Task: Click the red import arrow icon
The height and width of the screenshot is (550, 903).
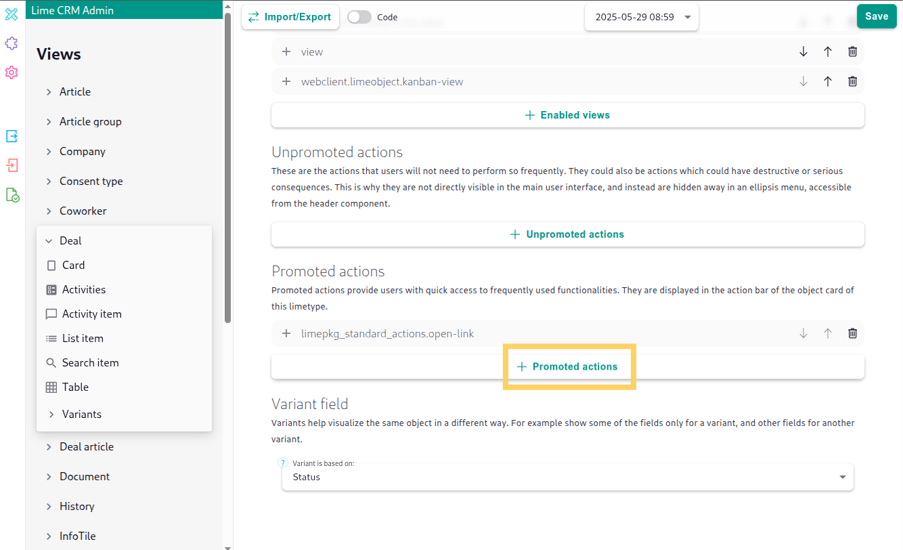Action: [x=12, y=165]
